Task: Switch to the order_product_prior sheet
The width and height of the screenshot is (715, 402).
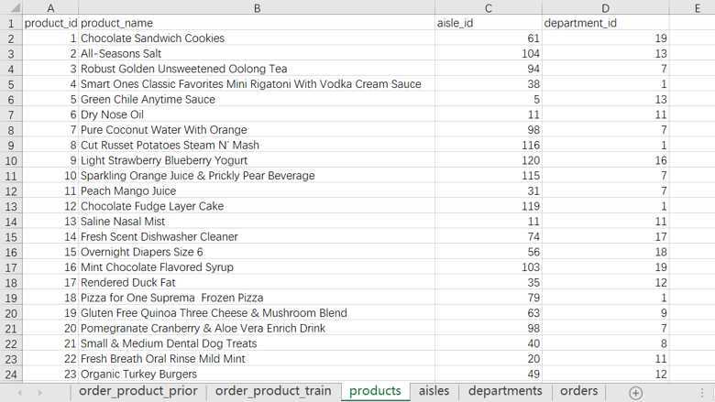Action: tap(138, 391)
